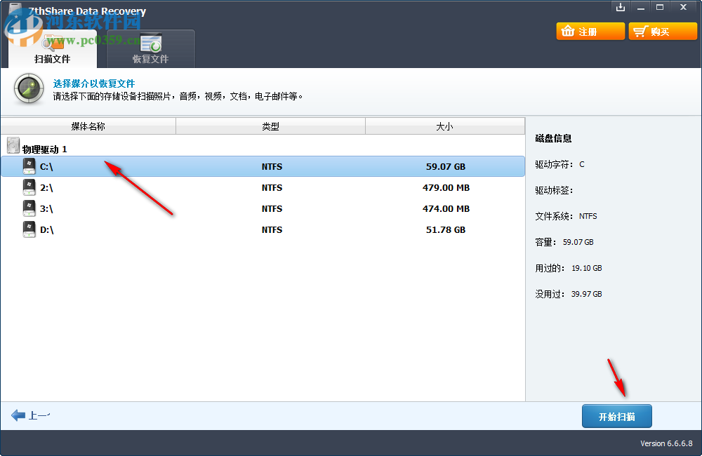The height and width of the screenshot is (456, 702).
Task: Click the 注册 register button
Action: (x=590, y=31)
